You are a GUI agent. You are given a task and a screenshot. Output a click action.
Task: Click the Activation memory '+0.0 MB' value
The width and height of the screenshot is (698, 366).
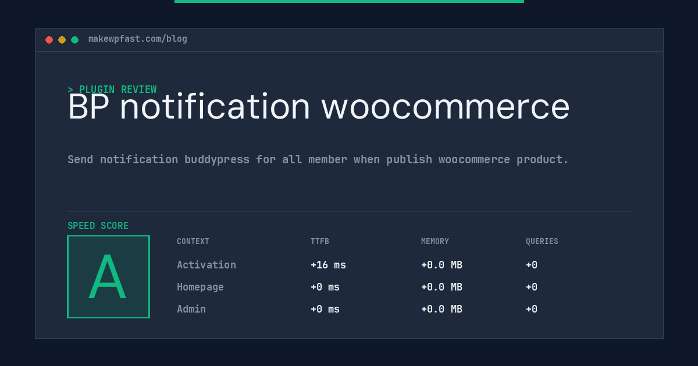pos(441,265)
